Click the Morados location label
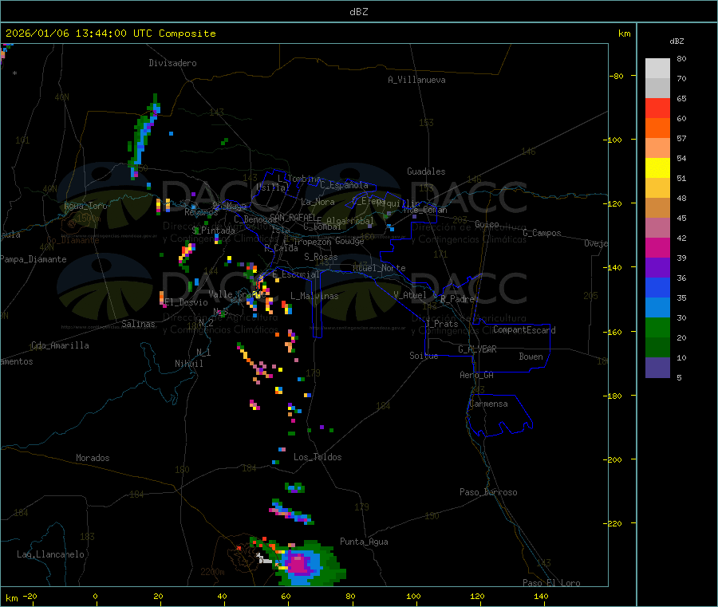Image resolution: width=718 pixels, height=607 pixels. tap(93, 458)
